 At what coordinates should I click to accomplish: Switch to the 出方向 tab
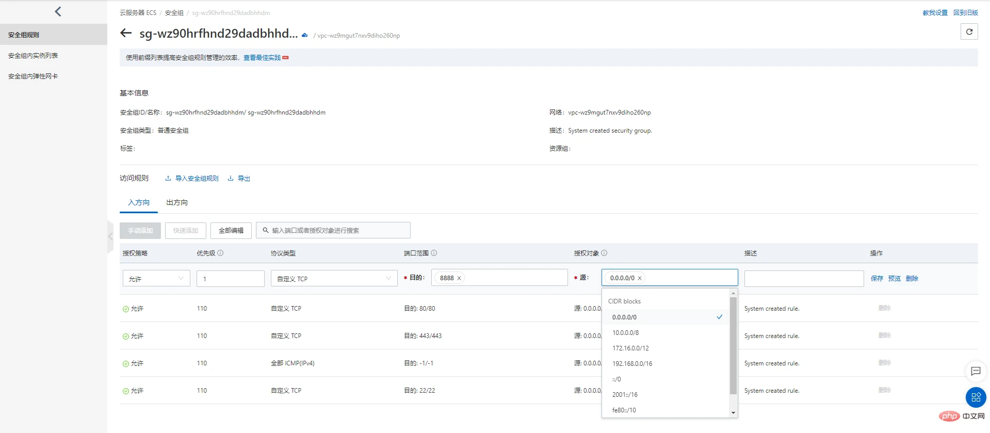click(177, 202)
